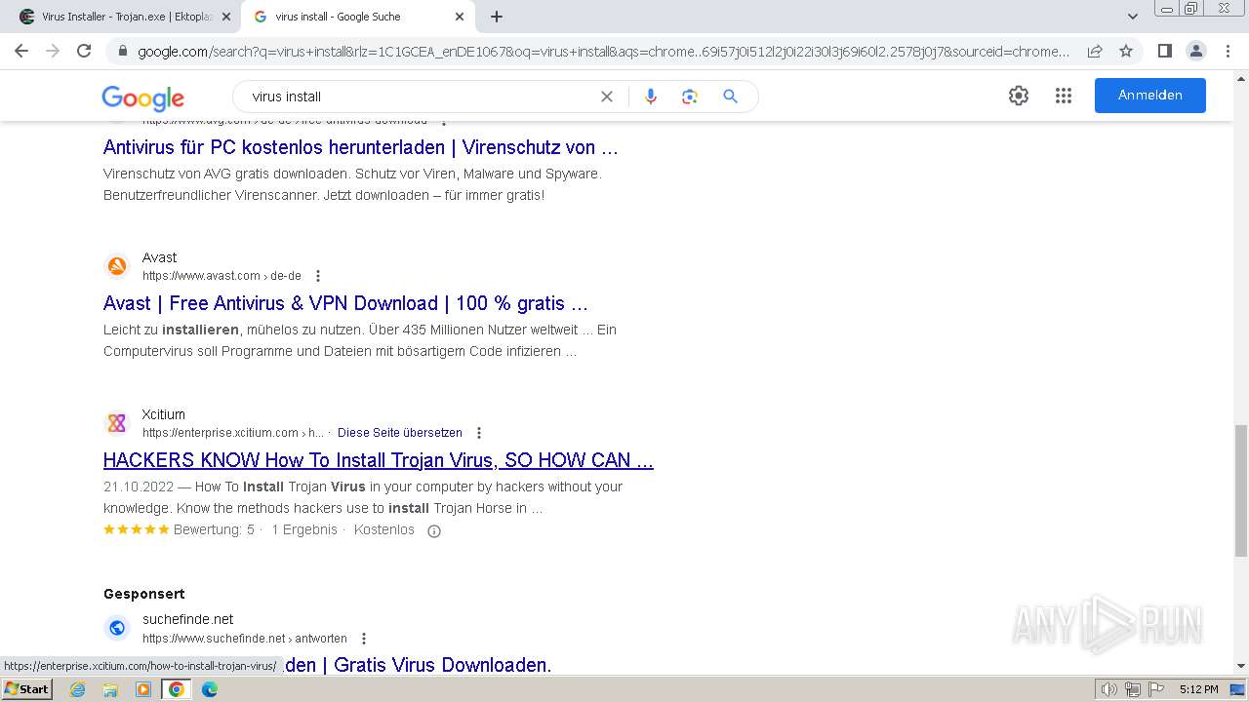The width and height of the screenshot is (1249, 702).
Task: Open File Explorer from taskbar
Action: point(110,689)
